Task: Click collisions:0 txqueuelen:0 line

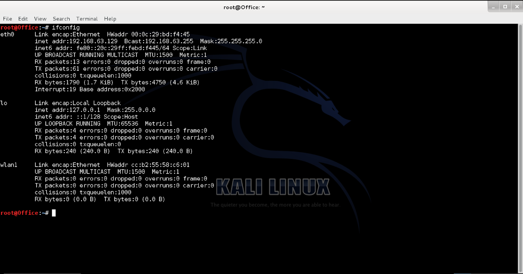Action: point(78,144)
